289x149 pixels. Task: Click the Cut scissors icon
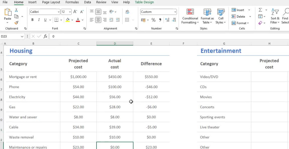(16, 10)
